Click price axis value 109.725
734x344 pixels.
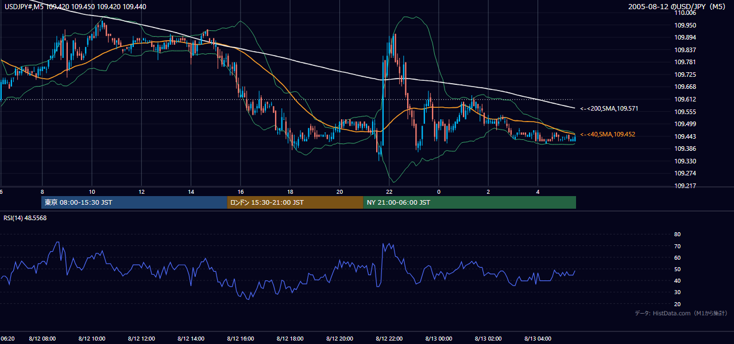(x=685, y=75)
